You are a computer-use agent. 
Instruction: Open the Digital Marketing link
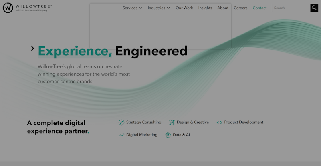click(x=142, y=135)
